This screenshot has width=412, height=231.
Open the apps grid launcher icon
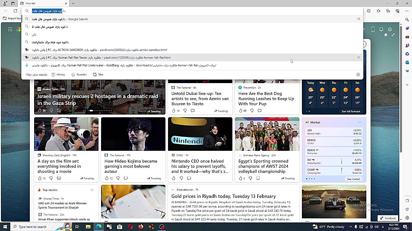[x=10, y=29]
